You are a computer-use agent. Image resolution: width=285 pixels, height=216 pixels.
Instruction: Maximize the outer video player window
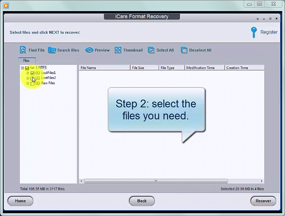[x=259, y=4]
